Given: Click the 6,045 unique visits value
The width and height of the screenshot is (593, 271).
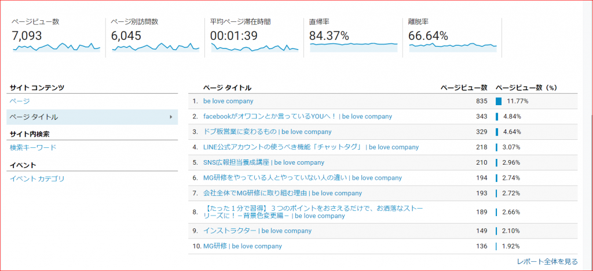Looking at the screenshot, I should tap(126, 35).
